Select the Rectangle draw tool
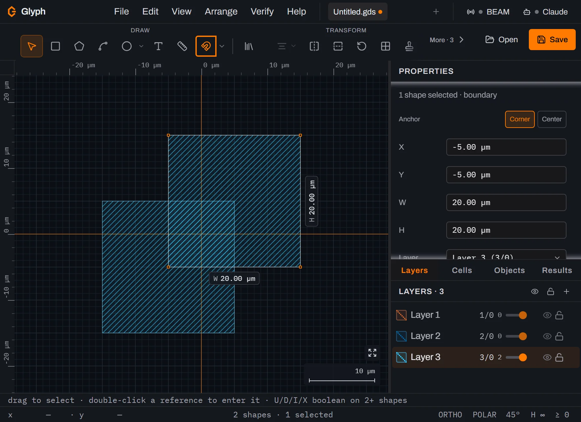The image size is (581, 422). coord(55,46)
